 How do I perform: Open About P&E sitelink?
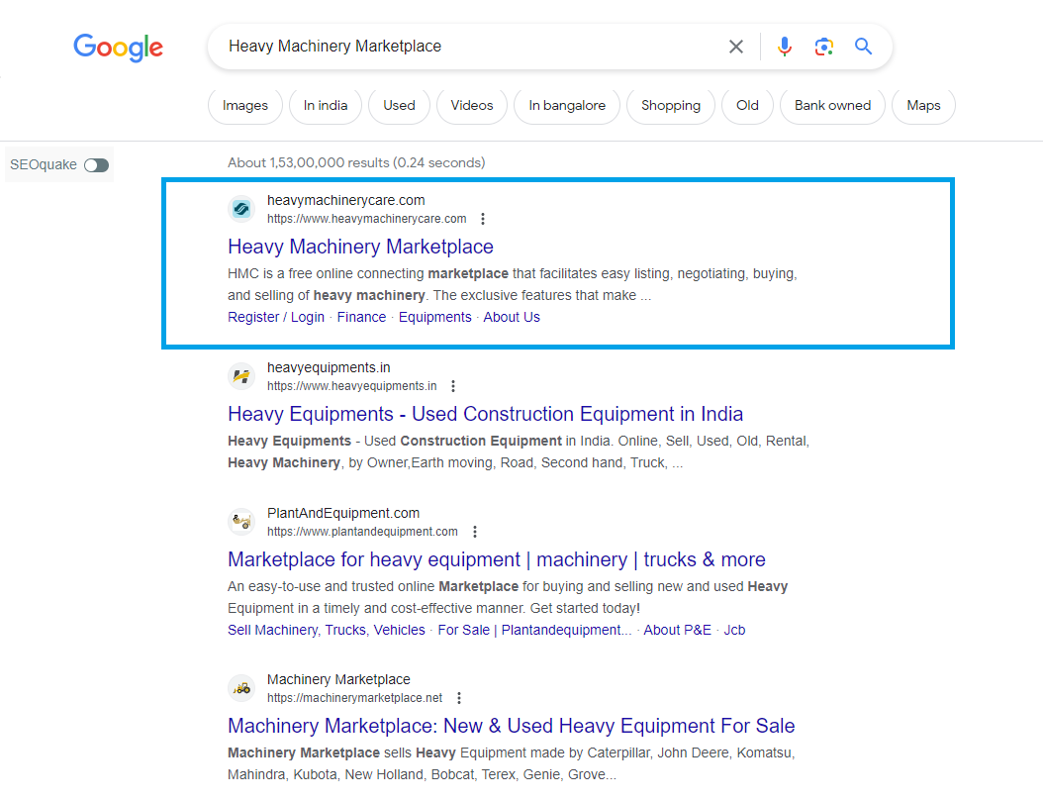point(677,631)
